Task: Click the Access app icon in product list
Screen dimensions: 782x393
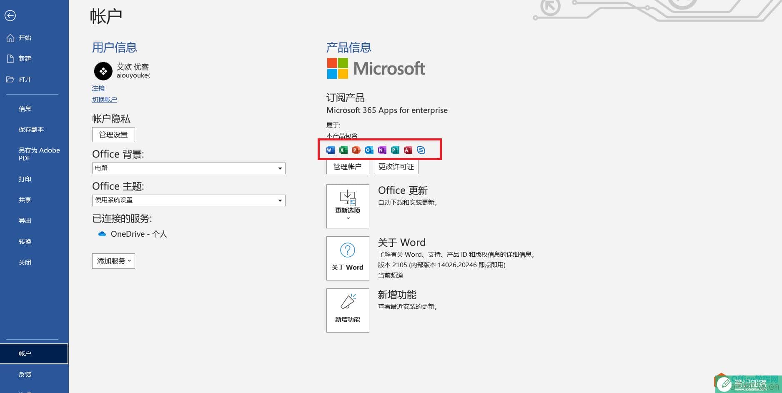Action: tap(408, 150)
